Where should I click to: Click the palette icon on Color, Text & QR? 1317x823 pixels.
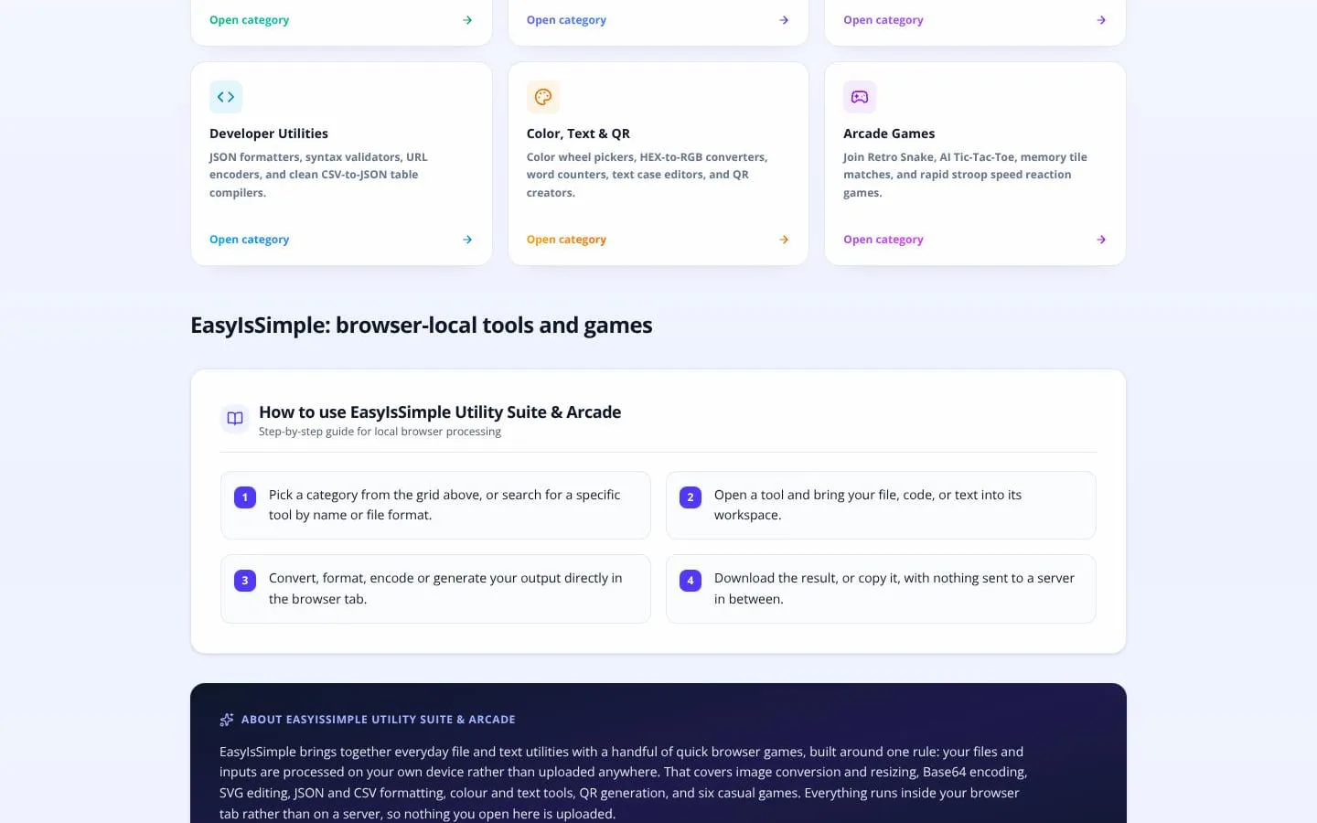click(x=543, y=97)
